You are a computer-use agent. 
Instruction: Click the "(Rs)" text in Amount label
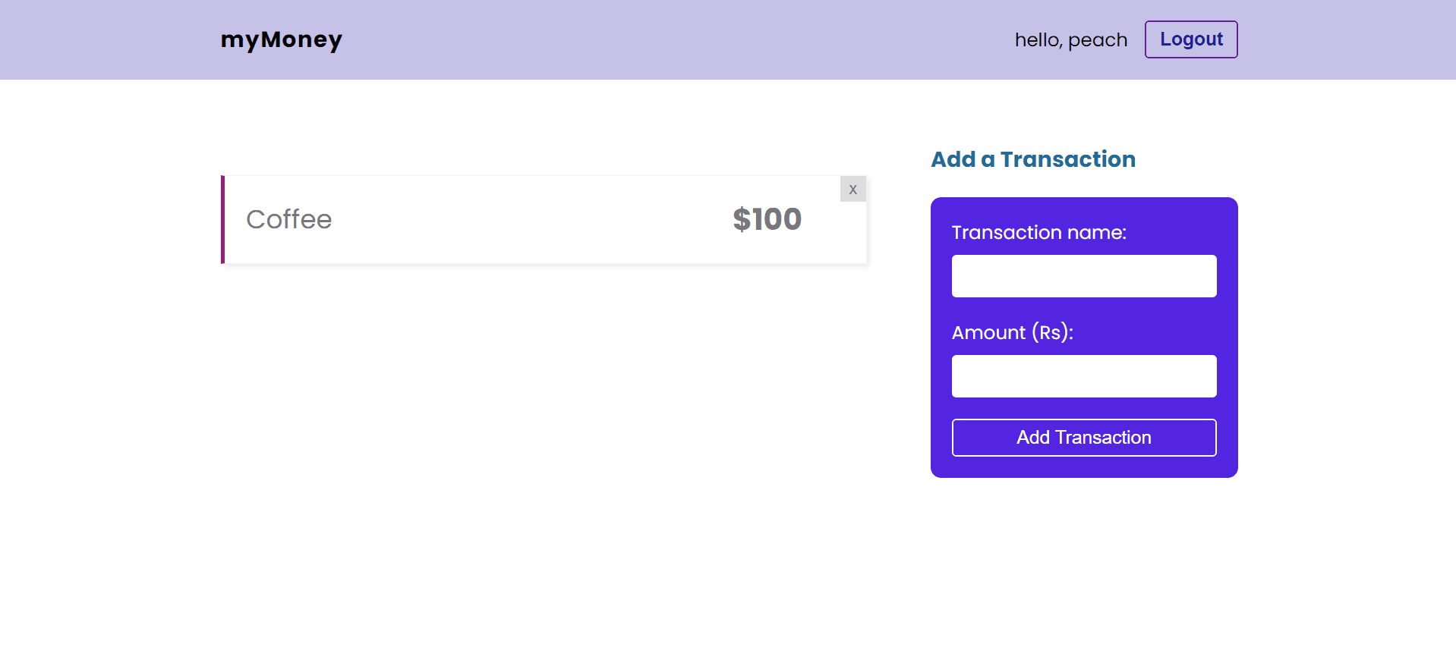pyautogui.click(x=1049, y=332)
